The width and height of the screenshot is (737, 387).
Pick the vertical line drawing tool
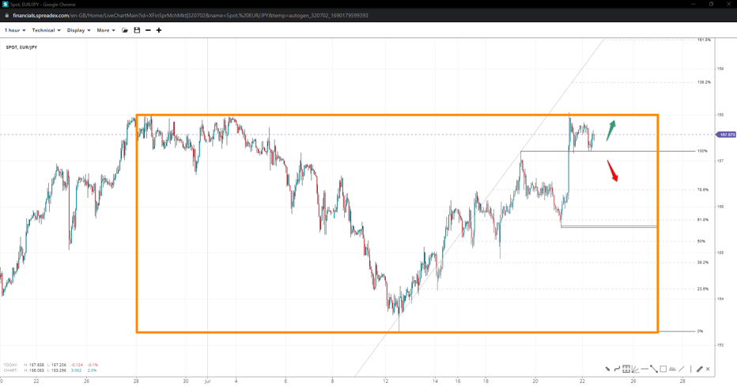690,369
